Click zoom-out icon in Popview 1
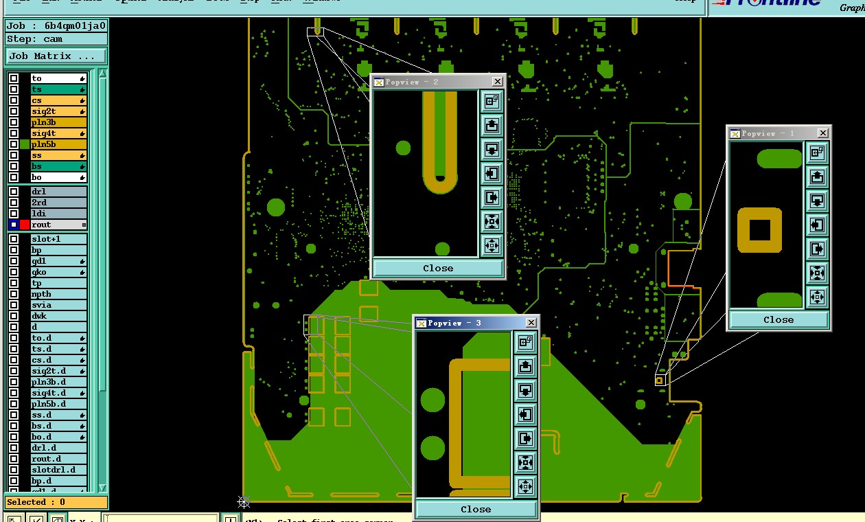Screen dimensions: 865x522 coord(817,297)
